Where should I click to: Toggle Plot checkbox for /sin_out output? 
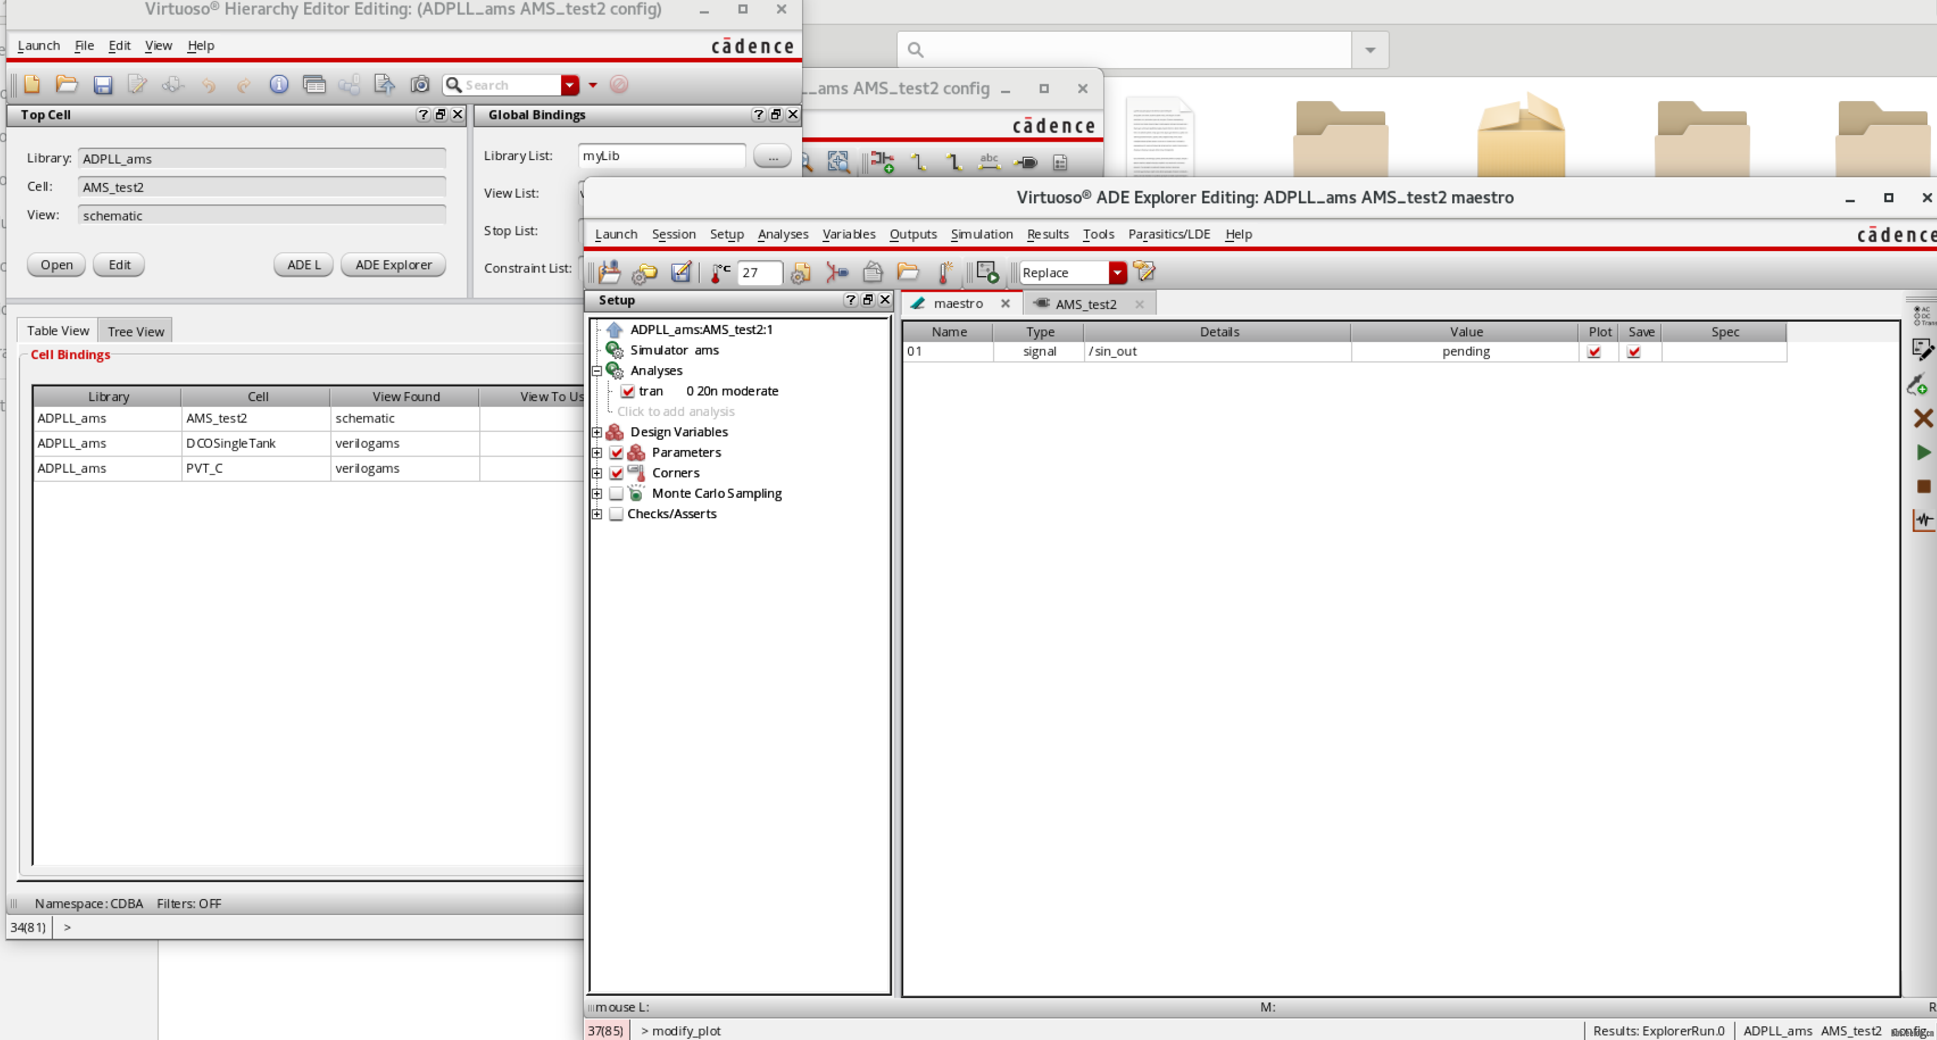point(1593,351)
